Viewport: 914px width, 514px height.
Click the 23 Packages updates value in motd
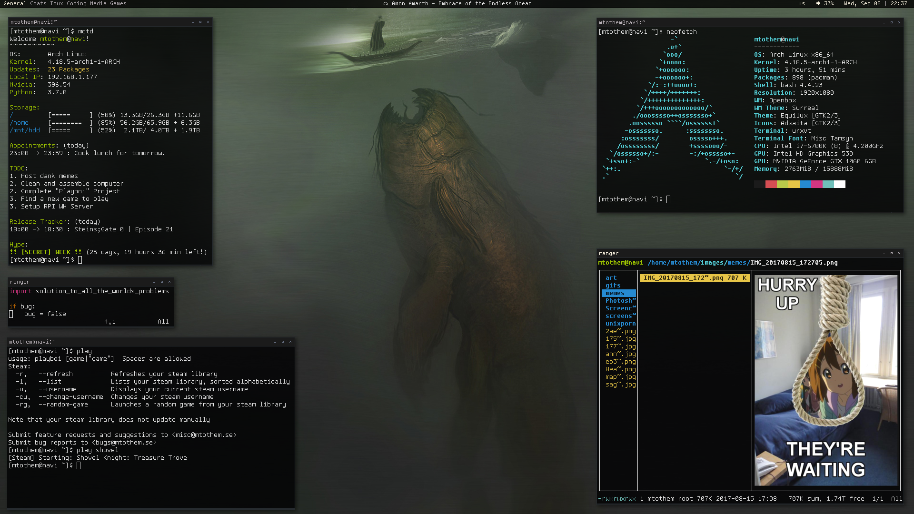coord(69,69)
